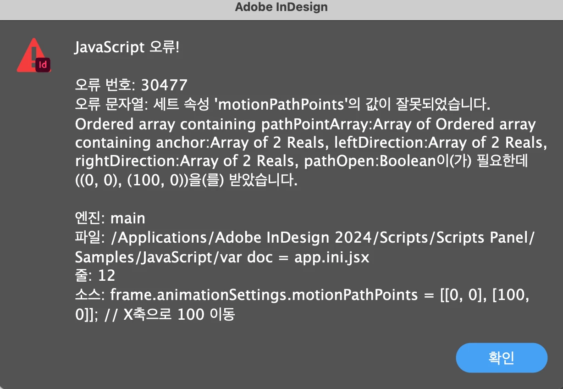
Task: Click the 'Ordered array containing pathPointArray' line
Action: click(x=305, y=124)
